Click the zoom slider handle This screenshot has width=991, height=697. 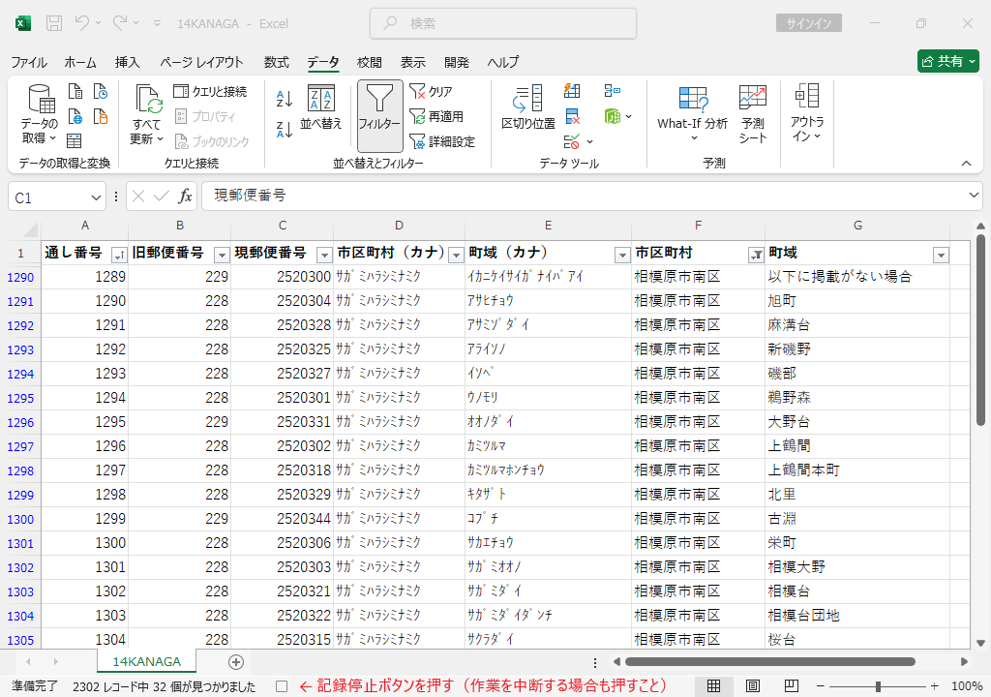pyautogui.click(x=878, y=686)
